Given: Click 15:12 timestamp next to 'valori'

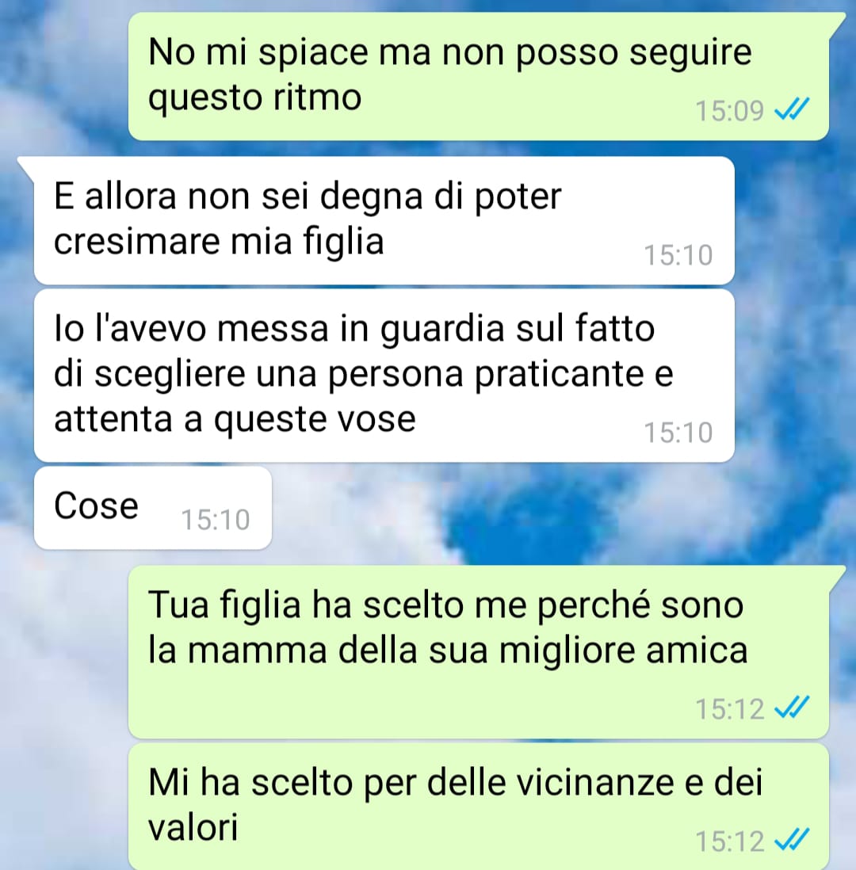Looking at the screenshot, I should click(729, 841).
